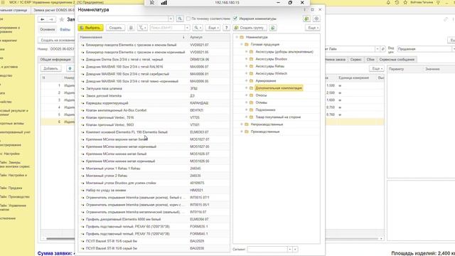The width and height of the screenshot is (455, 256).
Task: Open the Файлы link in the Заявка window
Action: pos(65,29)
